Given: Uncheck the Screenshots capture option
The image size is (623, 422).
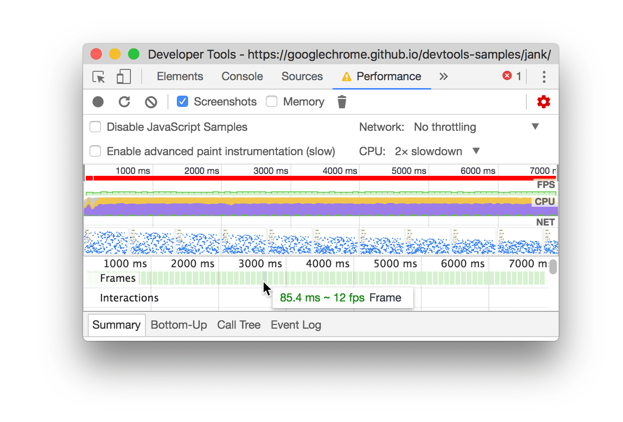Looking at the screenshot, I should point(182,101).
